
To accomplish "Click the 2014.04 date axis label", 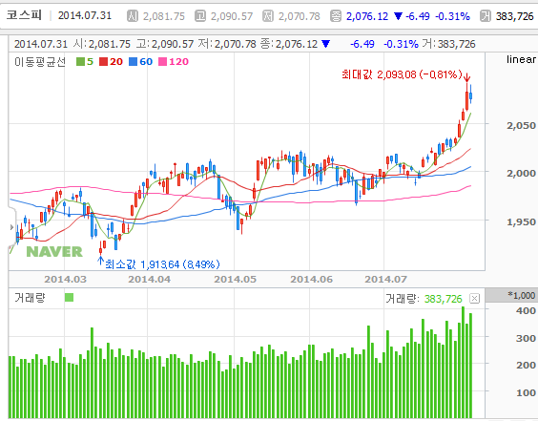I will [149, 279].
